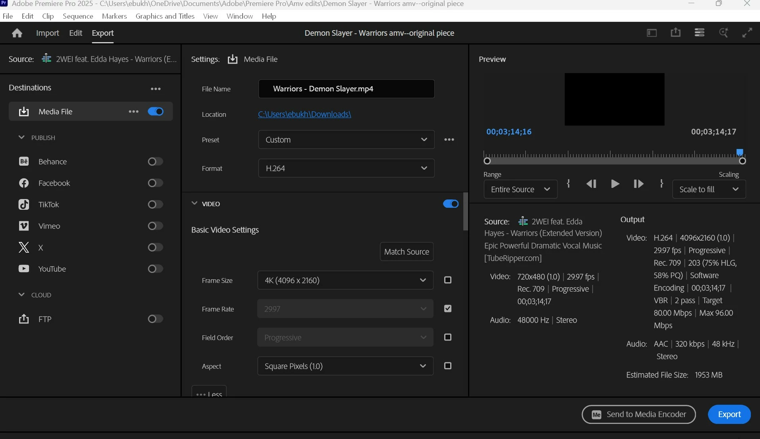Click the sequence icon beside Source name
This screenshot has width=760, height=439.
tap(47, 58)
